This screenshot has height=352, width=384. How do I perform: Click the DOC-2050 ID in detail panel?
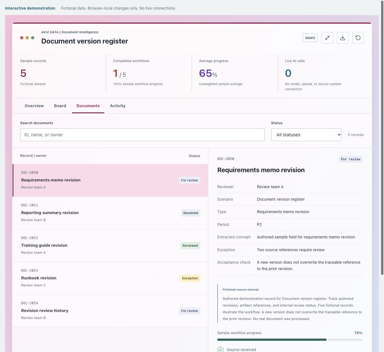coord(226,159)
